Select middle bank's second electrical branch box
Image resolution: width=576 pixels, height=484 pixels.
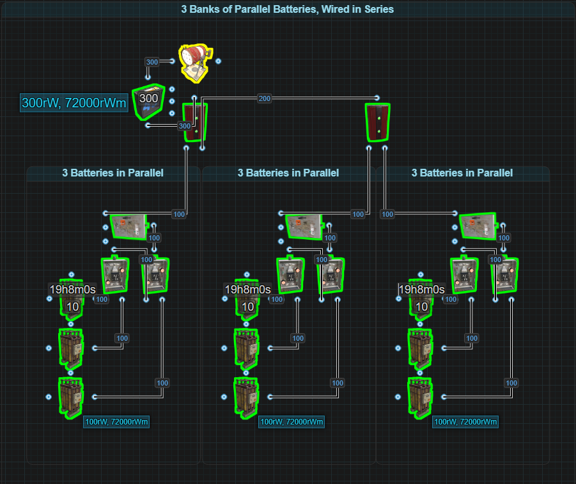click(x=331, y=274)
